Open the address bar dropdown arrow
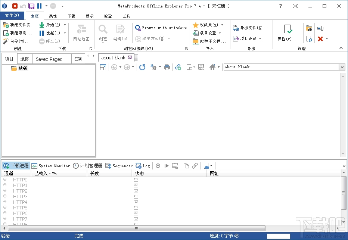 pyautogui.click(x=342, y=67)
